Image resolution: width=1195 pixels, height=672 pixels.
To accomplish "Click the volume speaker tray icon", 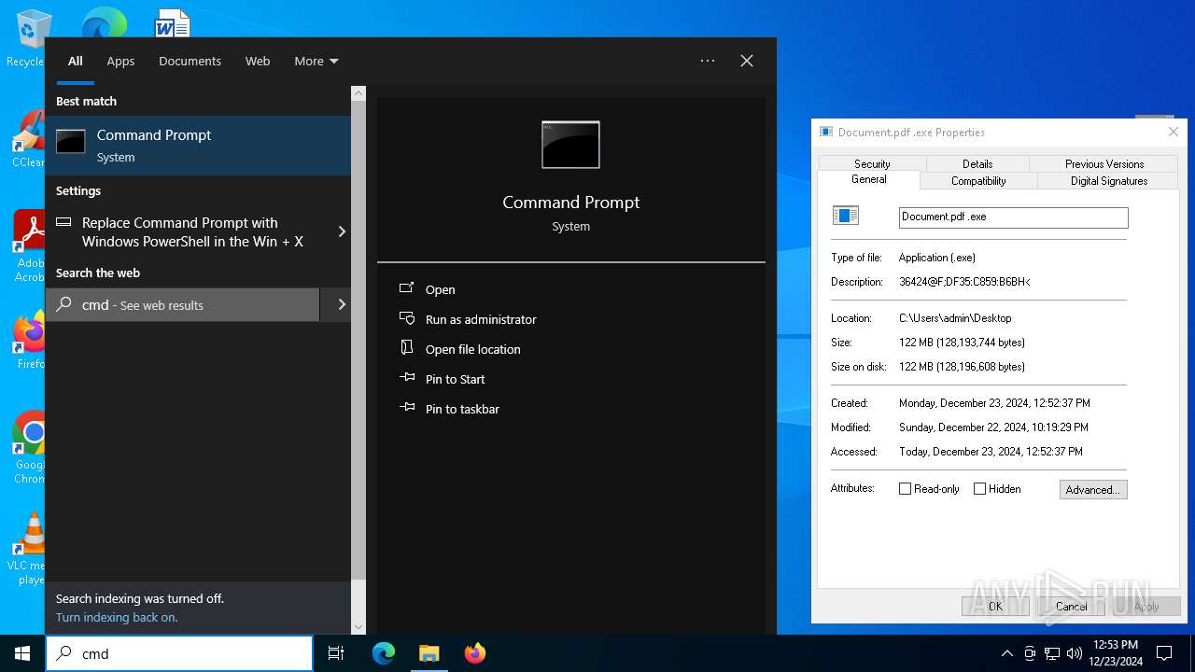I will tap(1075, 653).
